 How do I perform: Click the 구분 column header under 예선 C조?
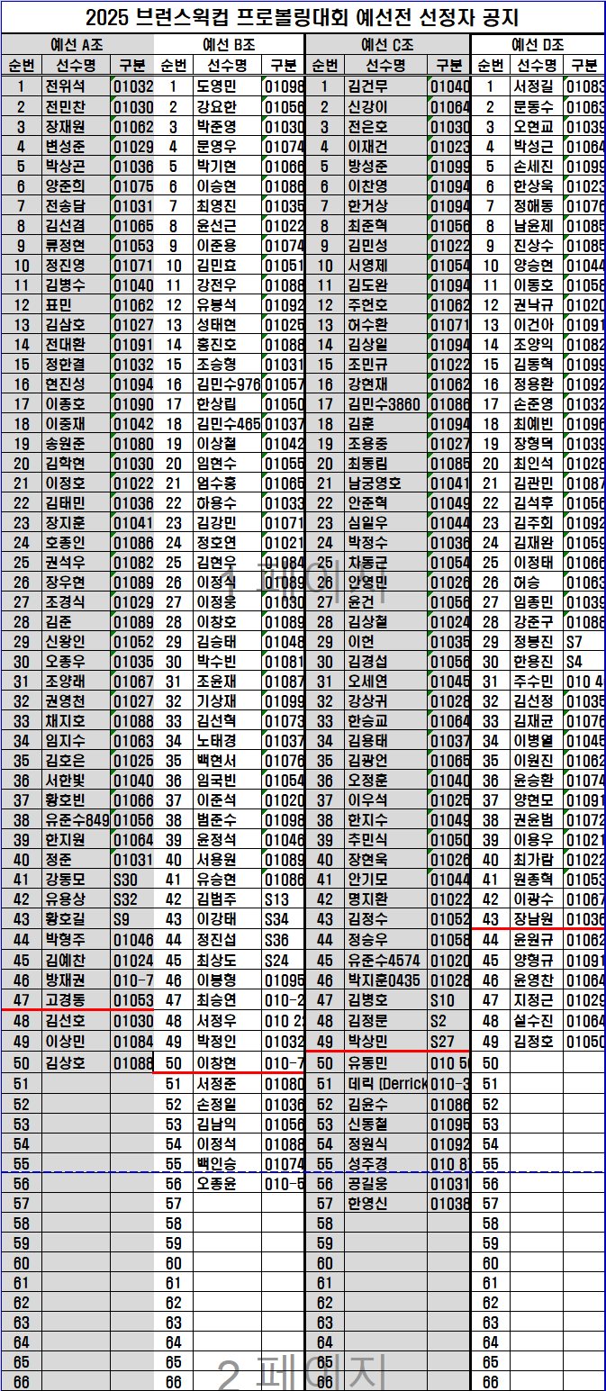(x=449, y=65)
